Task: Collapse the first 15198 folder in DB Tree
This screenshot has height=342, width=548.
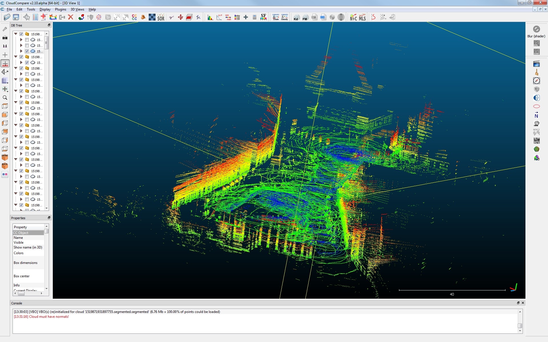Action: tap(16, 34)
